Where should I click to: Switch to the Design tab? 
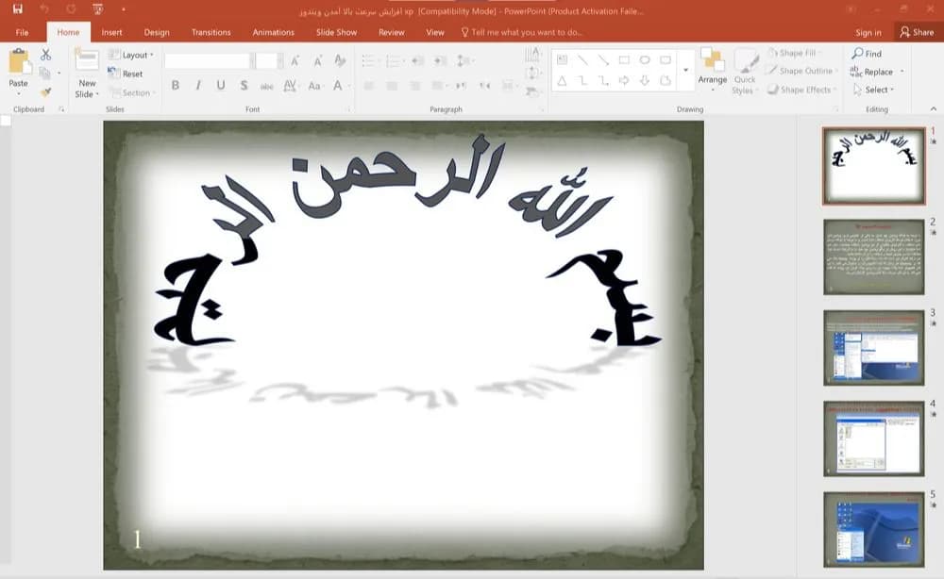(157, 32)
